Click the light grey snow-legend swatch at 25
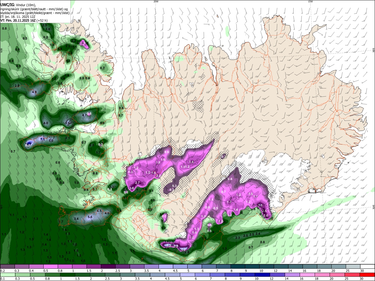 (353, 266)
